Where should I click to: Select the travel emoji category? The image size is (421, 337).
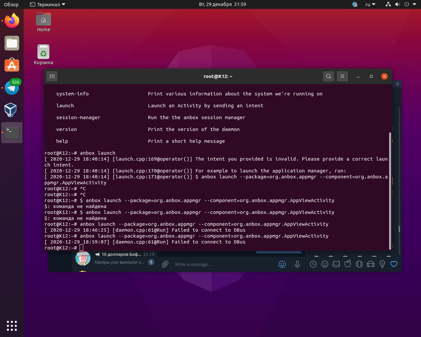[x=371, y=264]
